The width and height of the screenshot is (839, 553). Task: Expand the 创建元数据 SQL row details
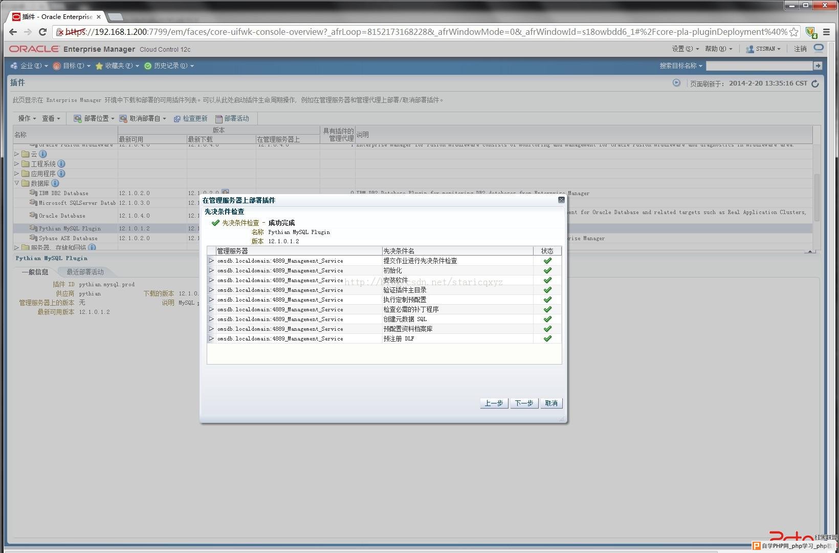click(211, 319)
